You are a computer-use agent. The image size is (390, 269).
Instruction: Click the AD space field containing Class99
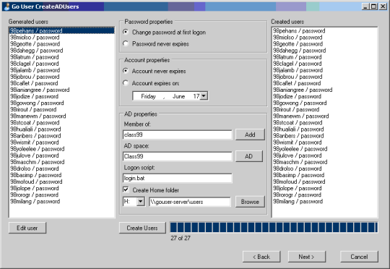178,156
